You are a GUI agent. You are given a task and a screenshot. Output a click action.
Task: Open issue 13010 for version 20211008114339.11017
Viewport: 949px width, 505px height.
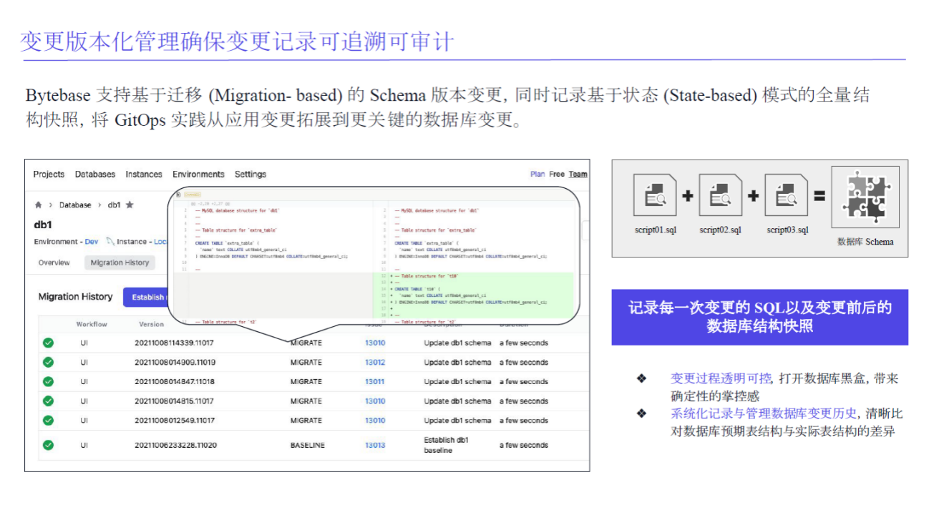tap(375, 343)
